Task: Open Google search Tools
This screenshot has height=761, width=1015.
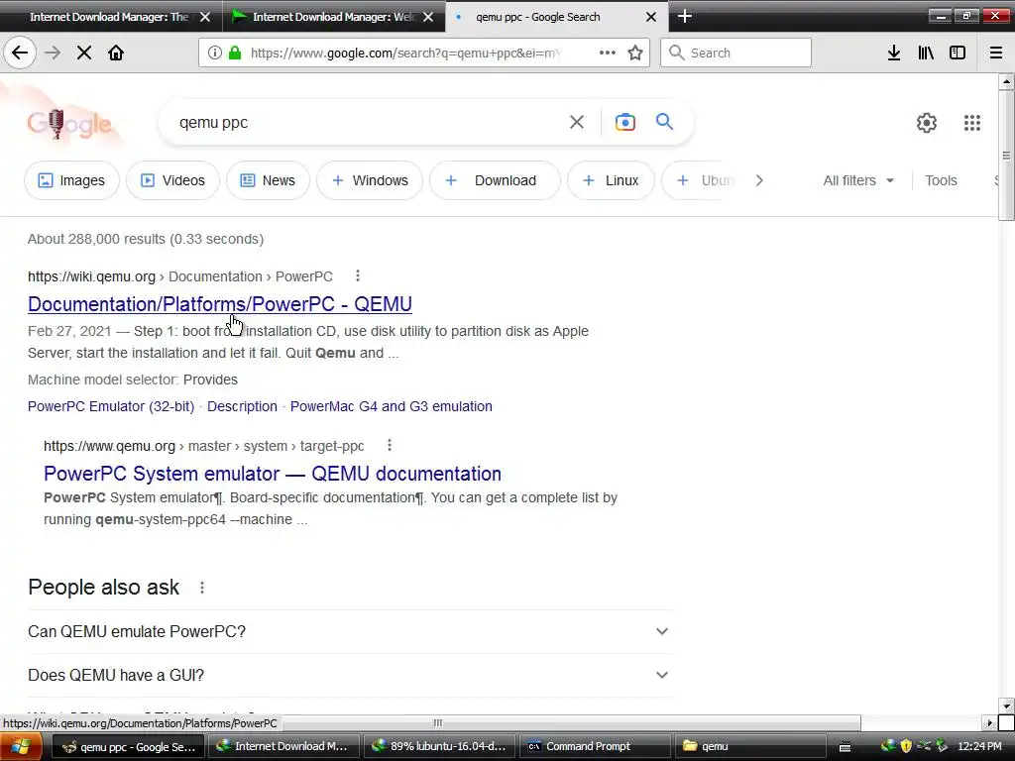Action: [x=941, y=180]
